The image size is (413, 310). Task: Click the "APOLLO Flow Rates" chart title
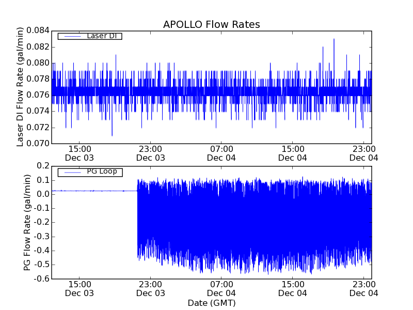[x=212, y=24]
